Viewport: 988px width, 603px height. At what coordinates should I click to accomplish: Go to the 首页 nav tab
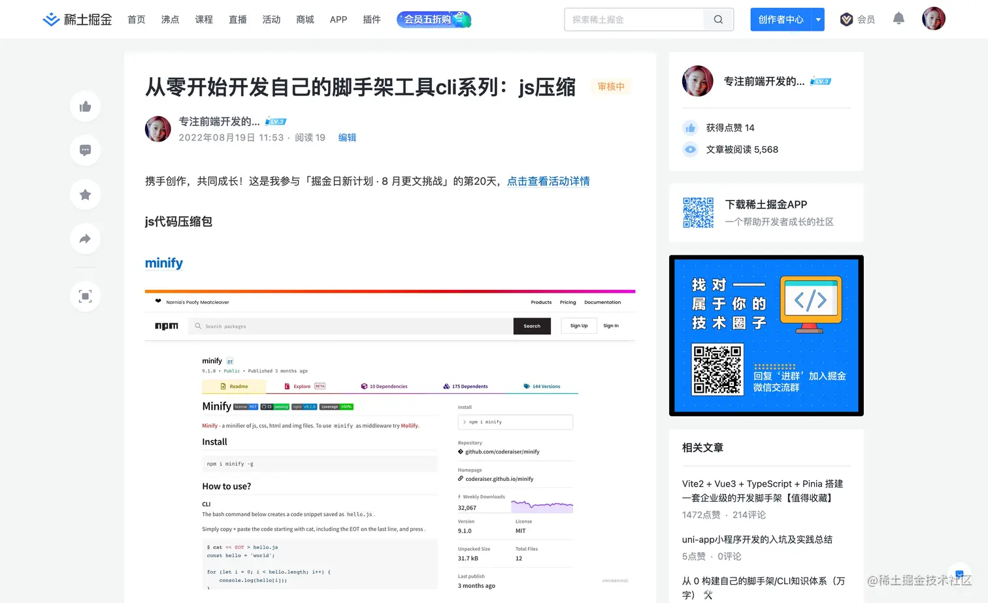point(137,20)
